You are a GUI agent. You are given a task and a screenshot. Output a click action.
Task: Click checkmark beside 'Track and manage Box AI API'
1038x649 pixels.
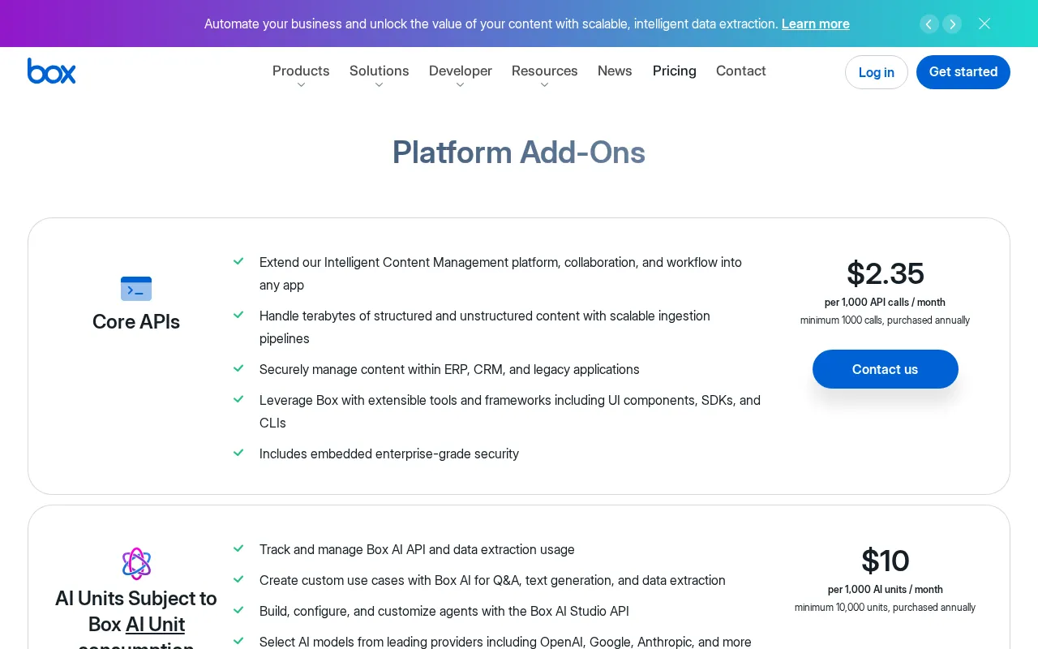pos(238,548)
